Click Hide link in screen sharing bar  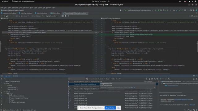pos(118,108)
